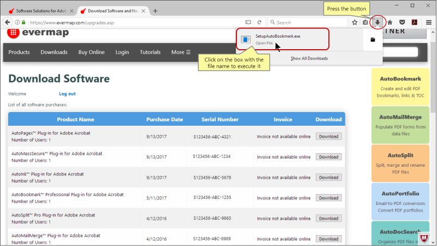Open containing folder for SetupAutoBookmark.exe
Viewport: 437px width, 246px height.
(x=373, y=39)
